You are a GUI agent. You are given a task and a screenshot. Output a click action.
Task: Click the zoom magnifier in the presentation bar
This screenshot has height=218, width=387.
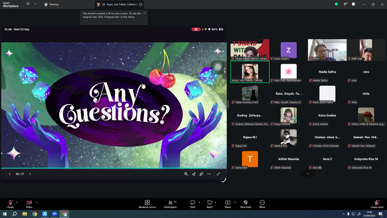point(186,174)
